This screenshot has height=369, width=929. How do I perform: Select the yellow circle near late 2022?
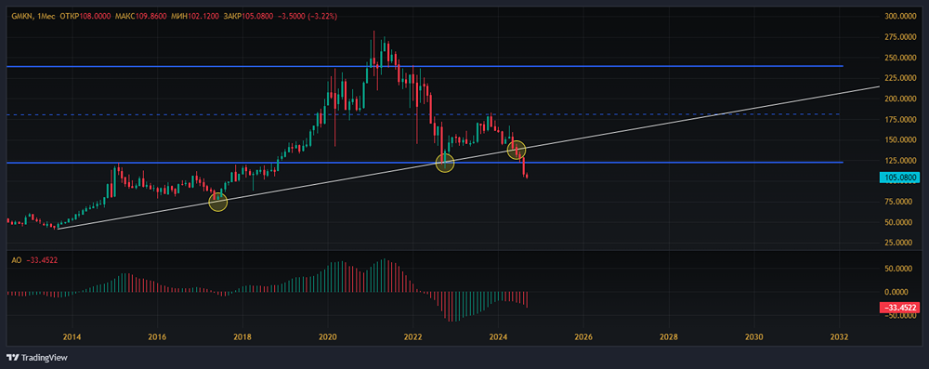pos(445,163)
